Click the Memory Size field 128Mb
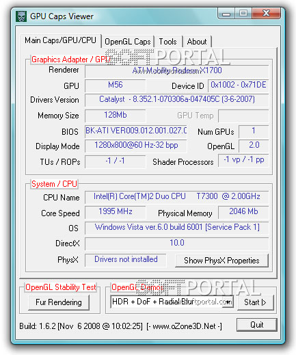The height and width of the screenshot is (355, 296). (115, 116)
